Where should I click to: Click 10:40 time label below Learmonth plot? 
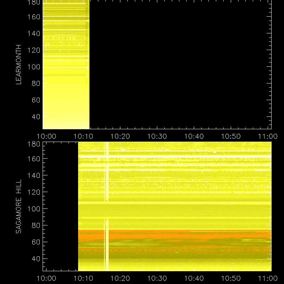(194, 136)
